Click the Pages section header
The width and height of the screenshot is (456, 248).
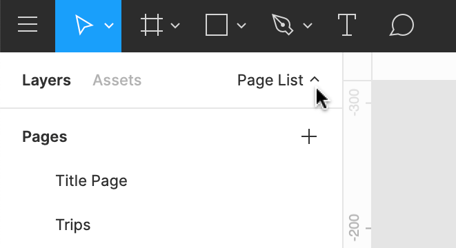[x=45, y=137]
